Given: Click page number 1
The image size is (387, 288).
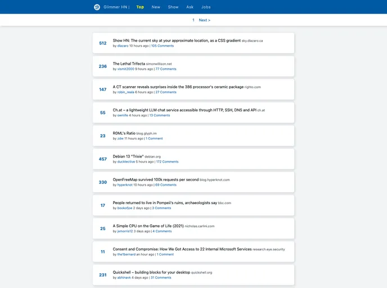Looking at the screenshot, I should point(193,20).
